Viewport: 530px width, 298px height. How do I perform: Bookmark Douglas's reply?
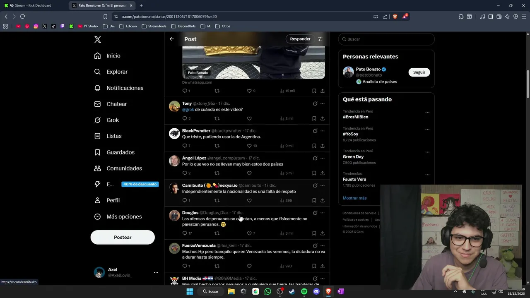(314, 233)
